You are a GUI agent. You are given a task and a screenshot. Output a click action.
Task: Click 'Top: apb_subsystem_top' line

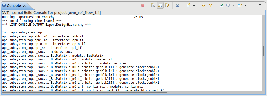click(22, 32)
